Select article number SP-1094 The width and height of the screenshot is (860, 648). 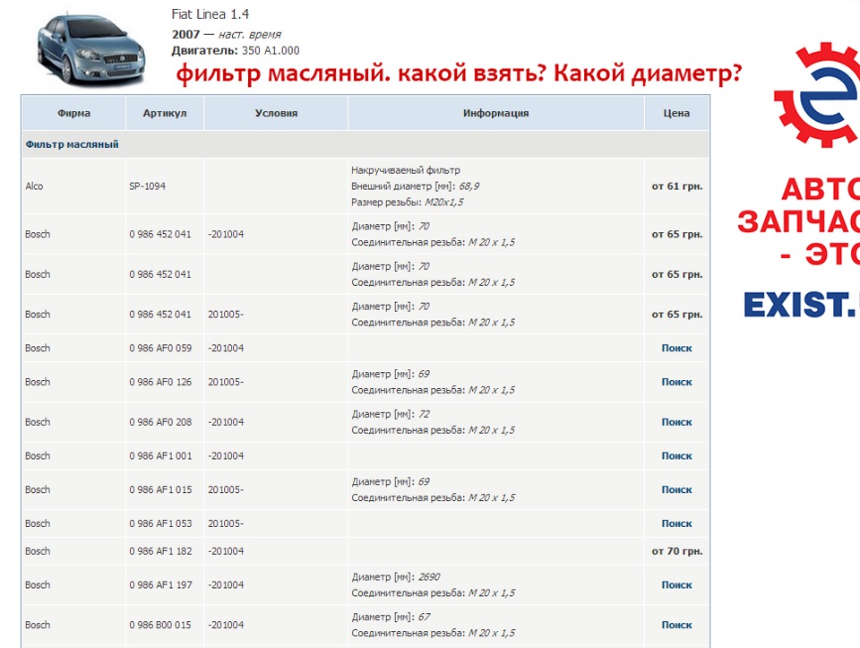coord(147,186)
